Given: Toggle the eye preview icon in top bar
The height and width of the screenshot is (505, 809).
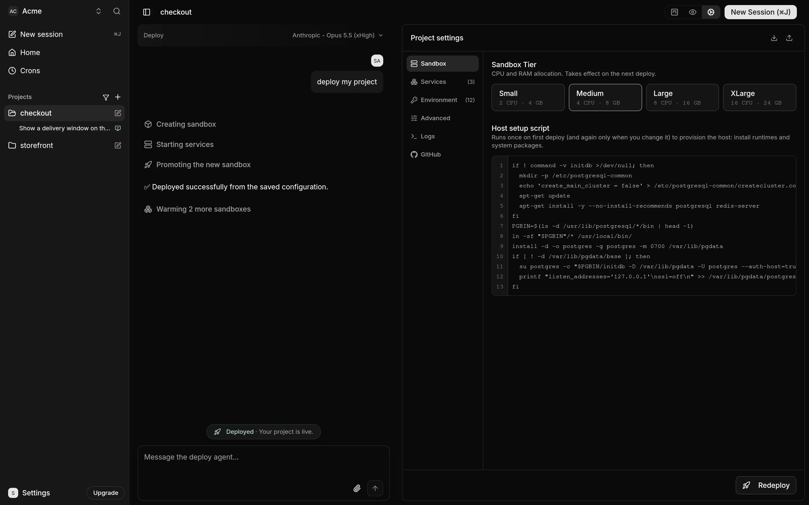Looking at the screenshot, I should 693,12.
